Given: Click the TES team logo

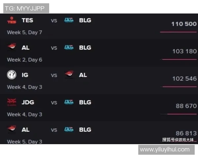Looking at the screenshot, I should [x=12, y=20].
